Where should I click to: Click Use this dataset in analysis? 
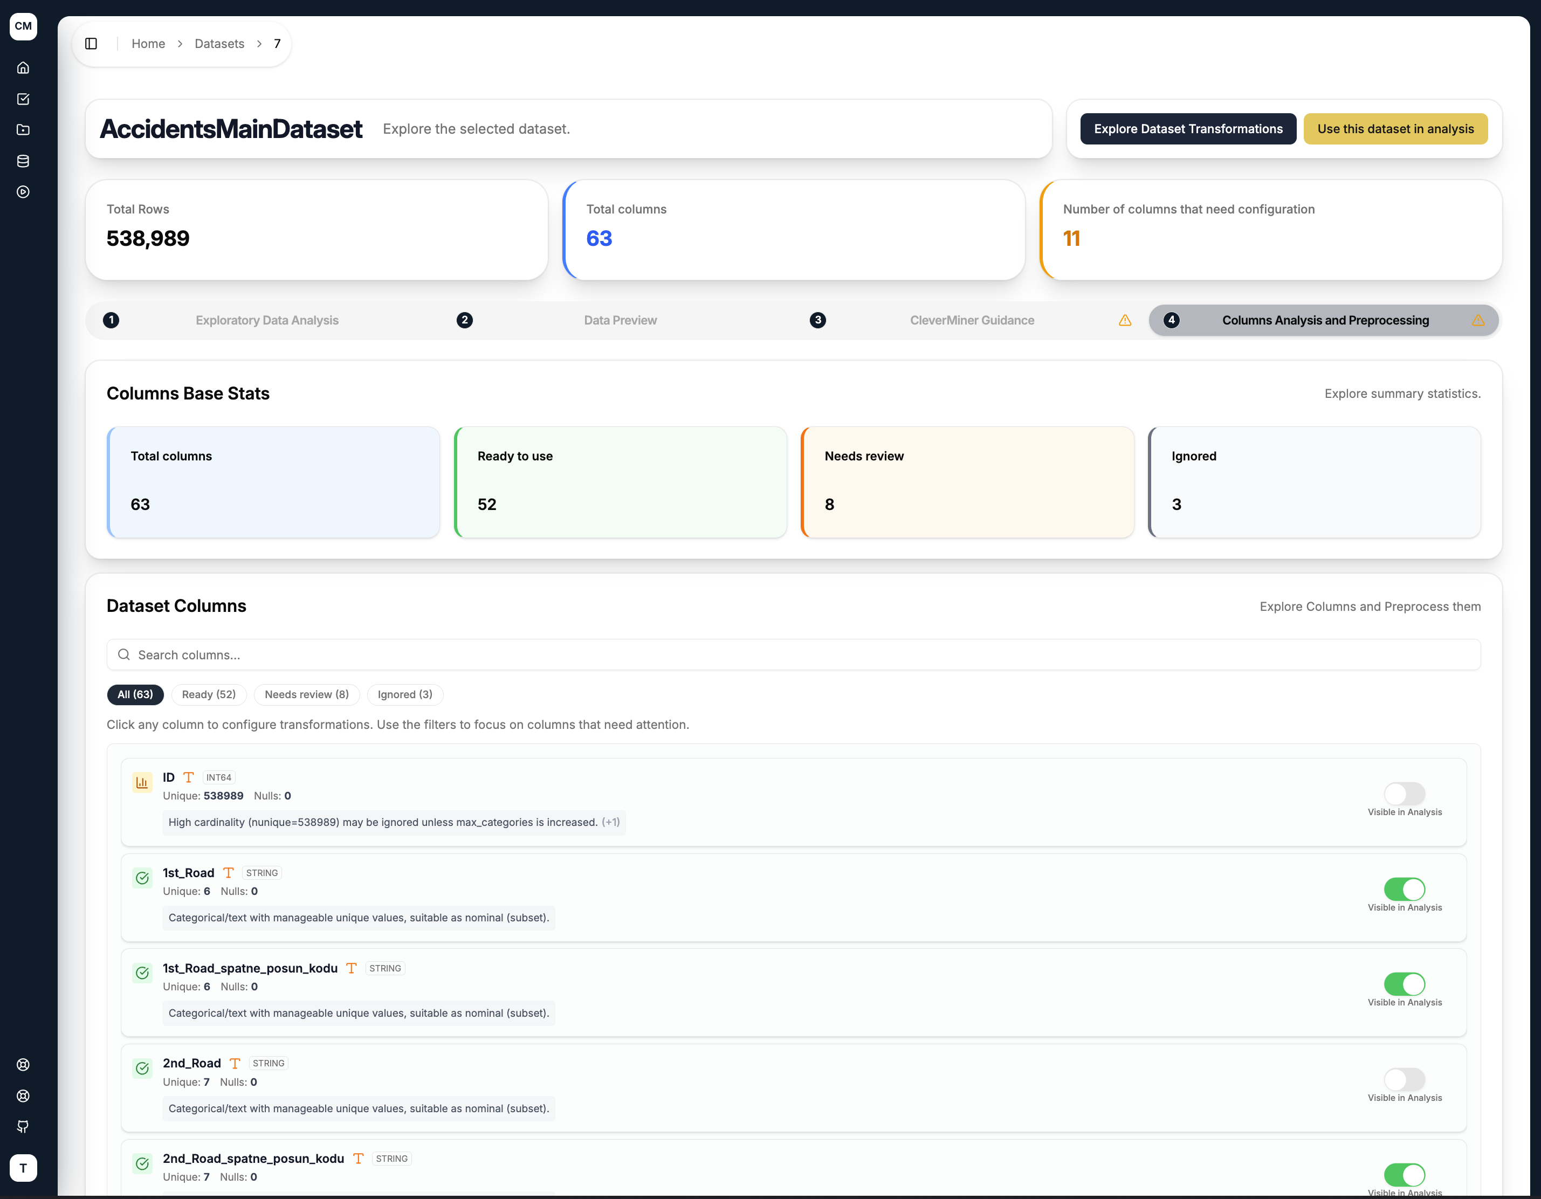(x=1395, y=129)
